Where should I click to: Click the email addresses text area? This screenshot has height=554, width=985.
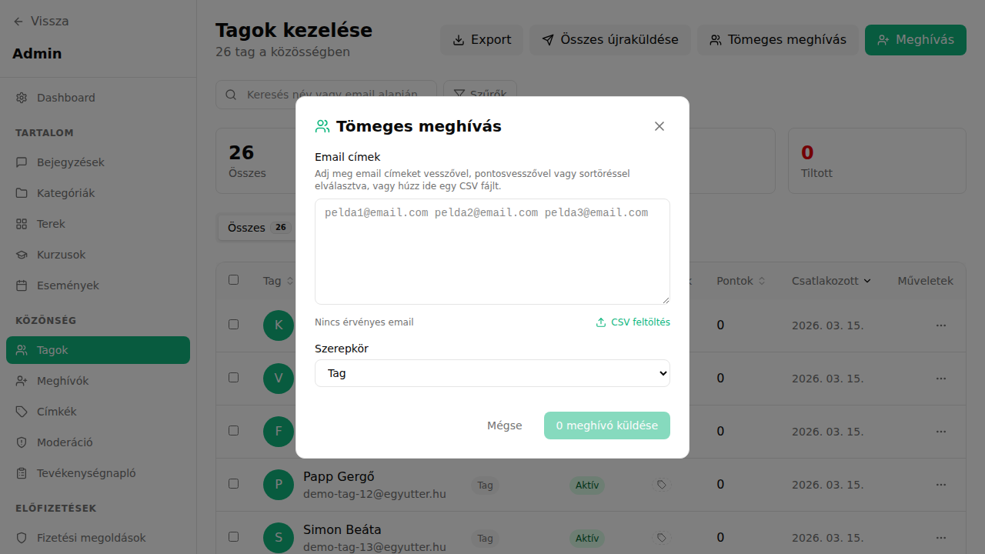492,251
